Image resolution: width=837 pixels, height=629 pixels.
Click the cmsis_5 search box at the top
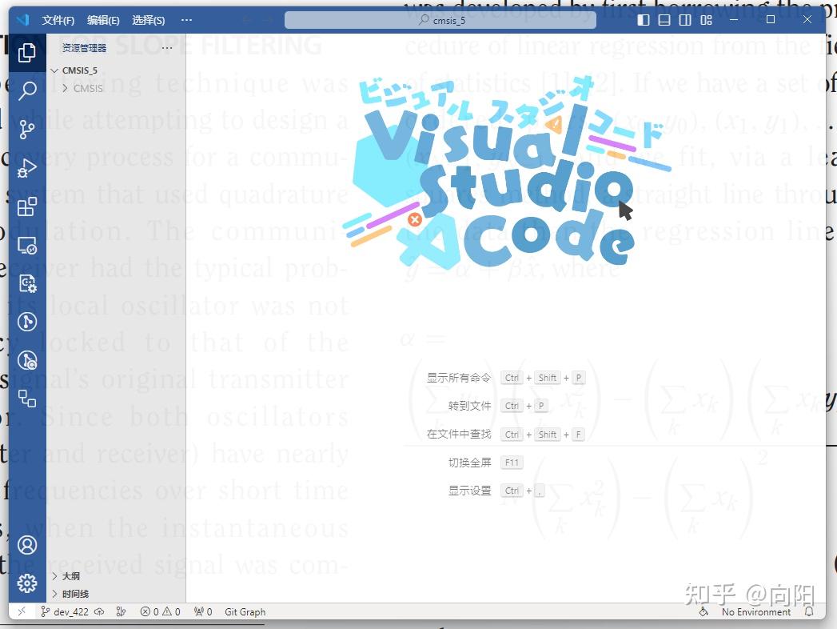[x=440, y=20]
